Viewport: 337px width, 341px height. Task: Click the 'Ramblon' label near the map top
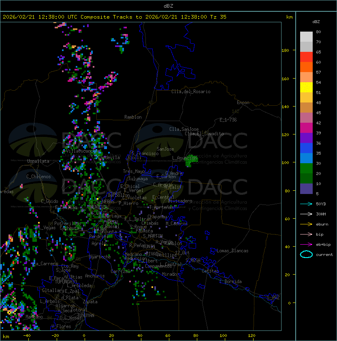coord(133,117)
